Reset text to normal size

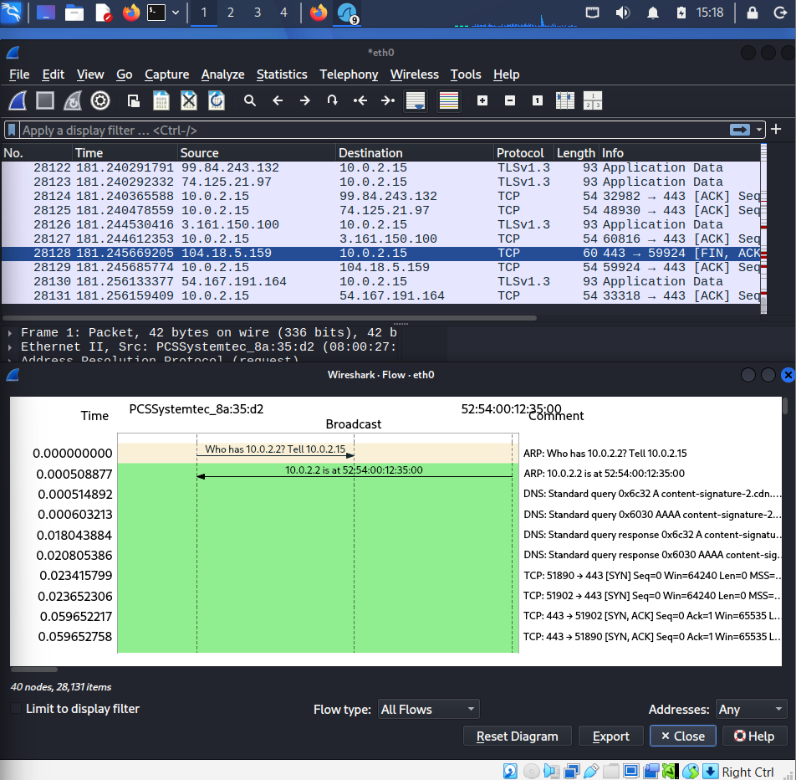pos(537,100)
